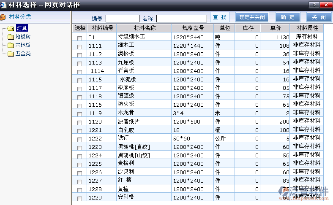This screenshot has width=333, height=205.
Task: Check the 沙贝利 row checkbox
Action: pos(79,173)
